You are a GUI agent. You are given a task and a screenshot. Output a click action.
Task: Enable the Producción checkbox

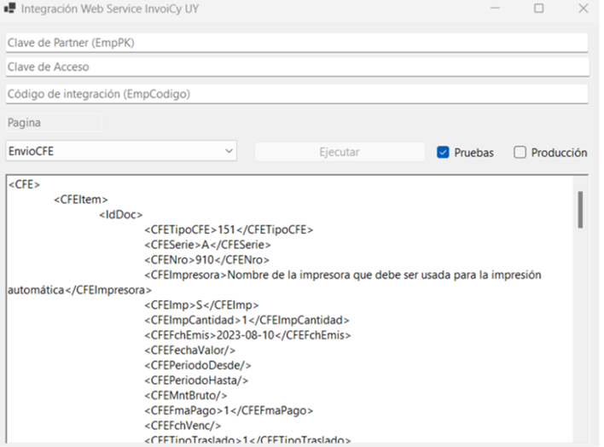(x=520, y=153)
